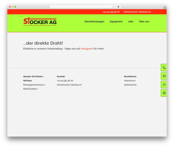The width and height of the screenshot is (174, 147).
Task: Go to the Jobs page
Action: 130,22
